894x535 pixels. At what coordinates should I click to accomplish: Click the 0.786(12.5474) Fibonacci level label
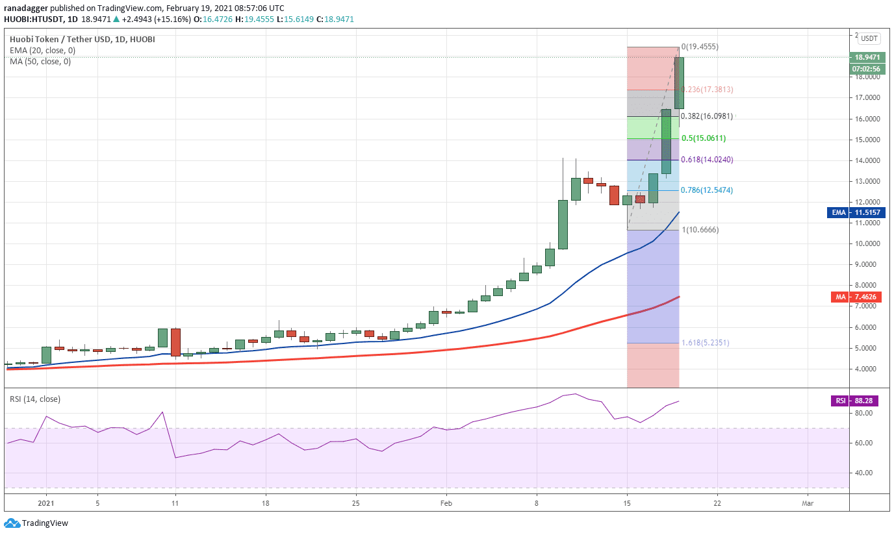pyautogui.click(x=707, y=190)
